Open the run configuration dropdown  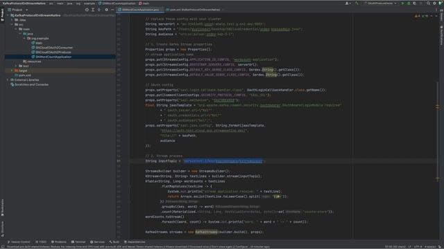(x=380, y=3)
